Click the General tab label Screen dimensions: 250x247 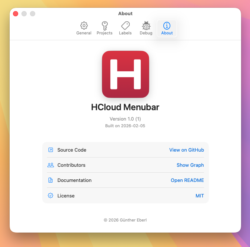coord(84,33)
